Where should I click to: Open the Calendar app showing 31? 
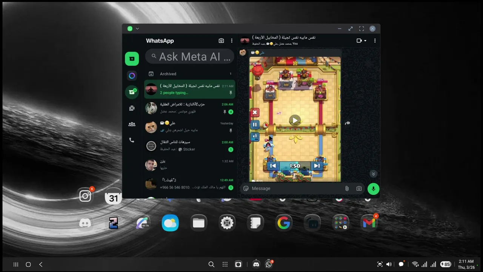(114, 196)
